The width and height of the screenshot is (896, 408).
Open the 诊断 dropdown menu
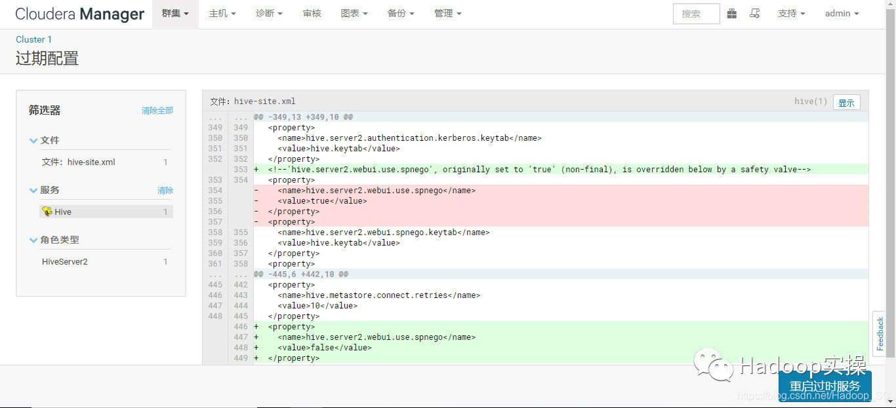click(x=269, y=14)
